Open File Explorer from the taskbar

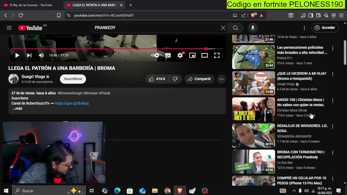pyautogui.click(x=155, y=191)
